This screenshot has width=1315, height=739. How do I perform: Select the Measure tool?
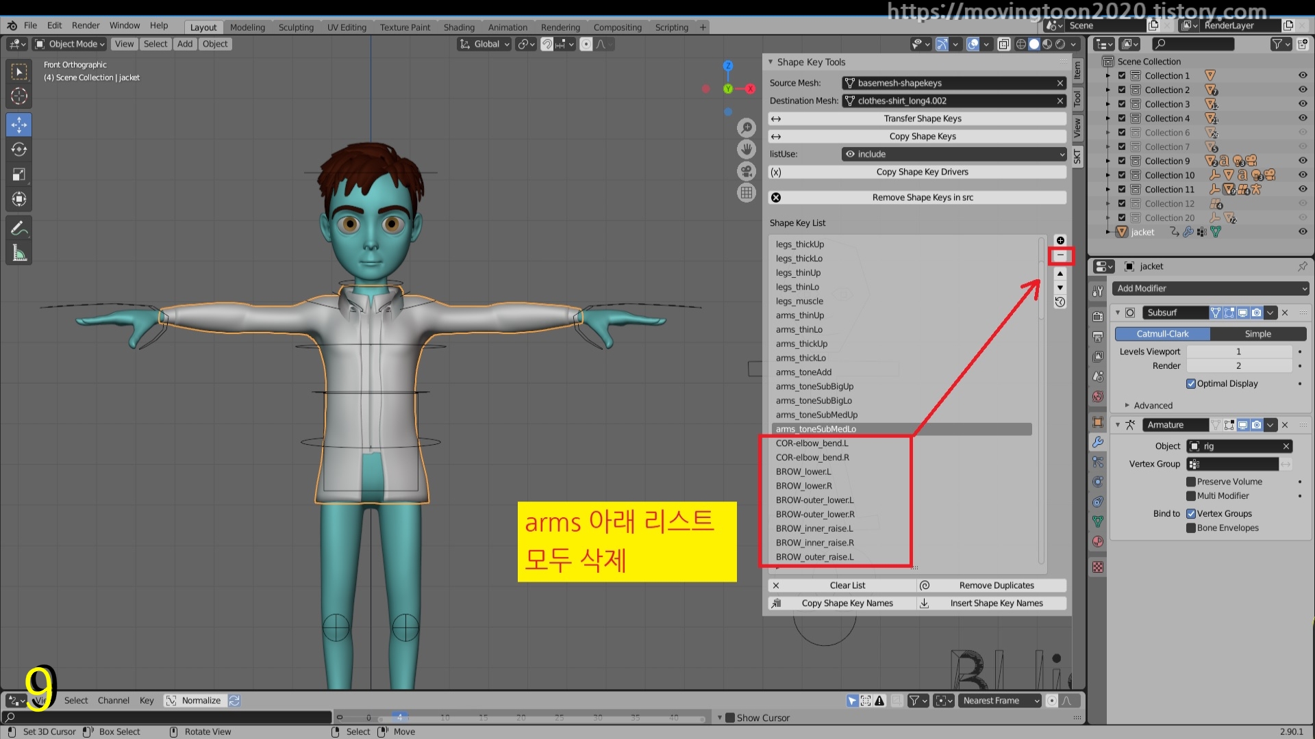(19, 253)
